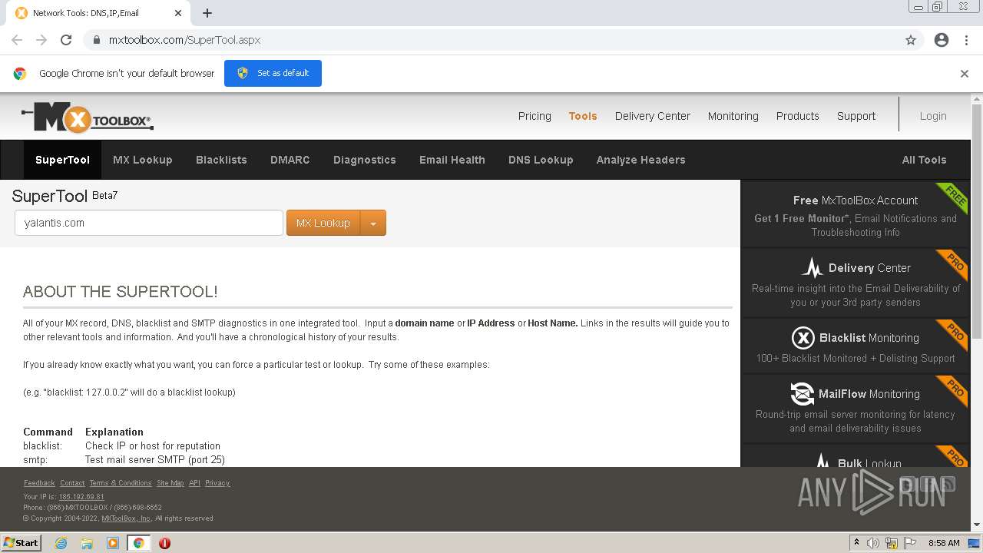Viewport: 983px width, 553px height.
Task: Open the Pricing menu
Action: tap(535, 116)
